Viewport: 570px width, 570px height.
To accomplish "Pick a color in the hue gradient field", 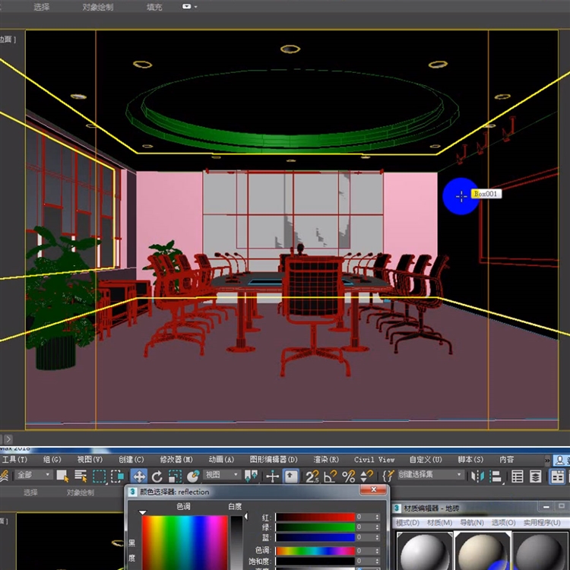I will pos(185,543).
